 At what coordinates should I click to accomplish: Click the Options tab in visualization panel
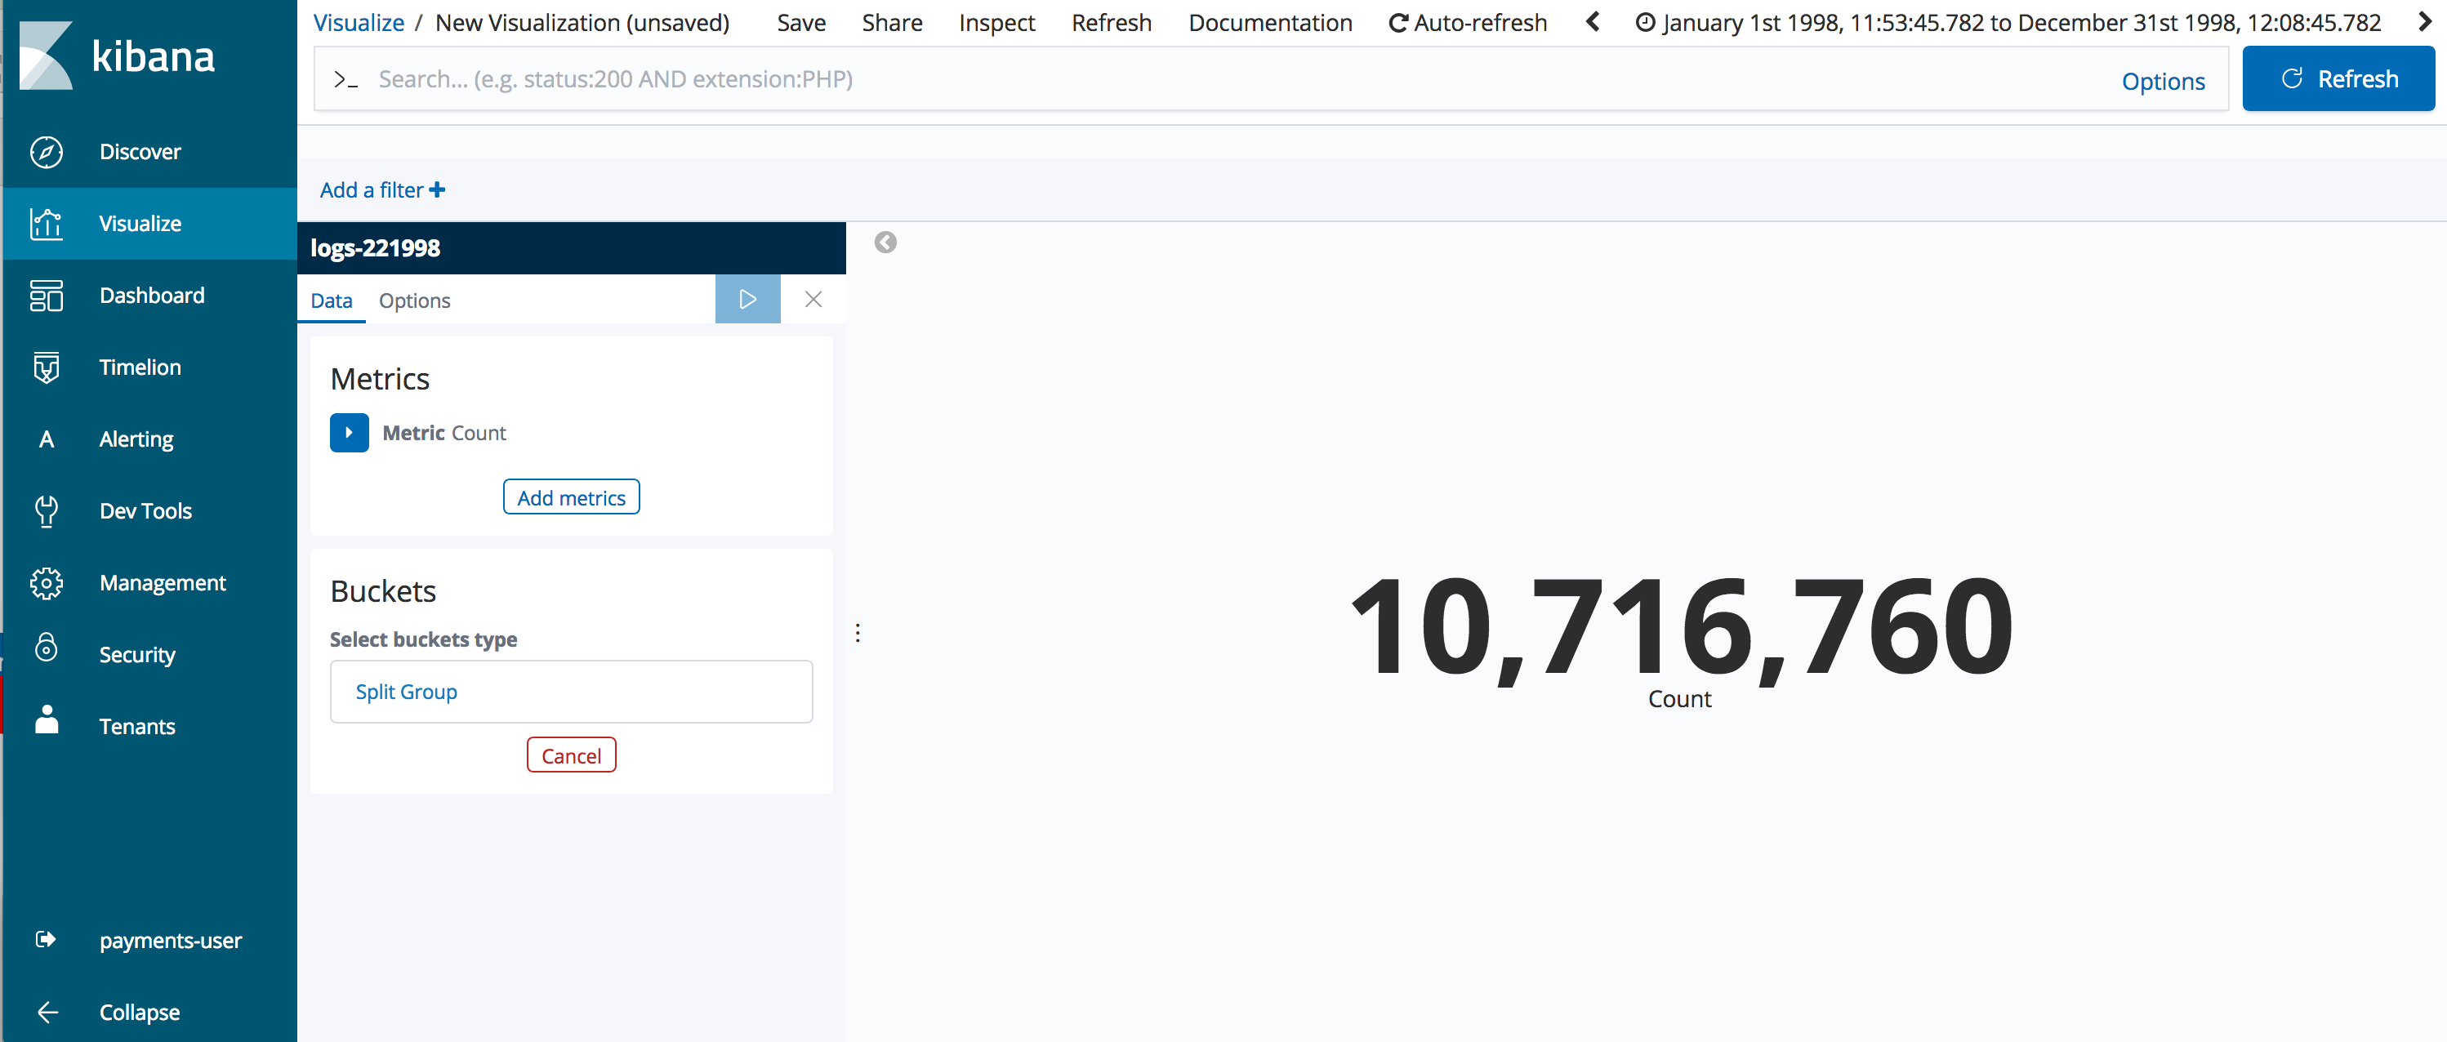pyautogui.click(x=413, y=300)
